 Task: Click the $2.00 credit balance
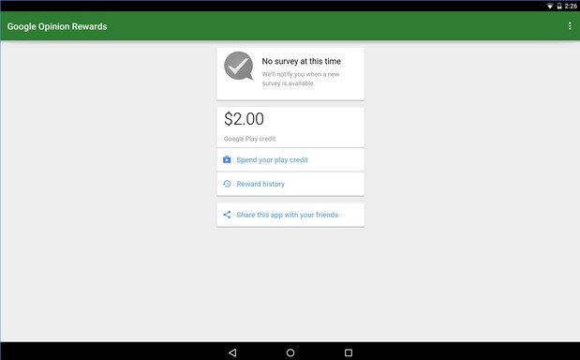[244, 119]
